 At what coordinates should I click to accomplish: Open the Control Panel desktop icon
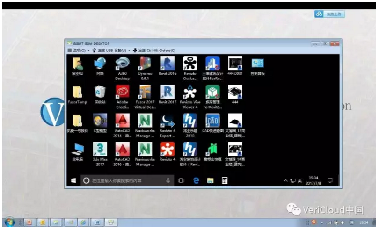[x=258, y=66]
